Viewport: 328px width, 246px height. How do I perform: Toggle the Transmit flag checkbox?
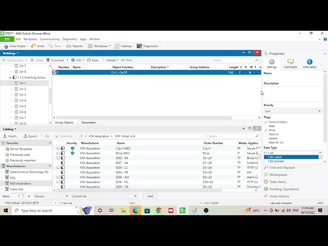266,134
